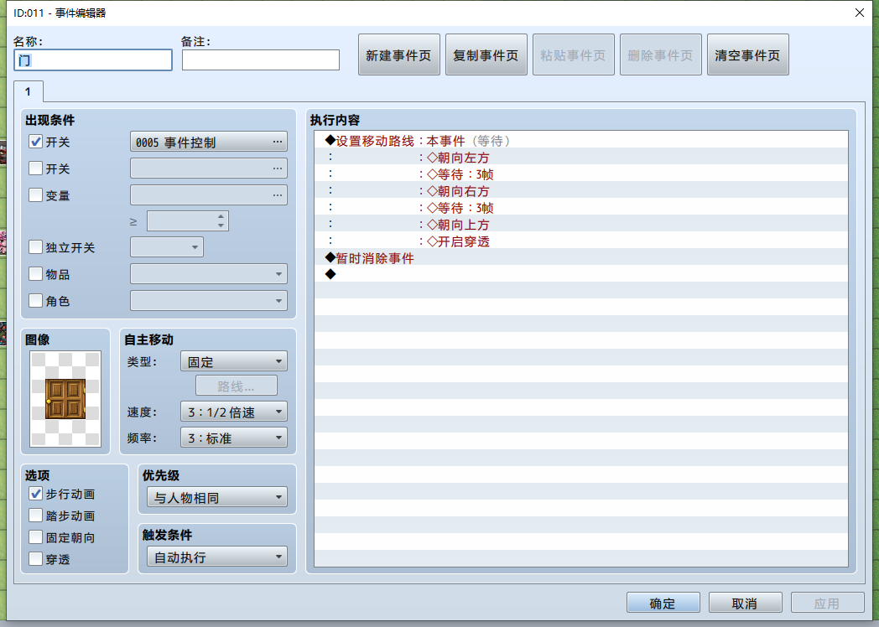Select the 朝向上方 command line
Image resolution: width=879 pixels, height=627 pixels.
581,225
